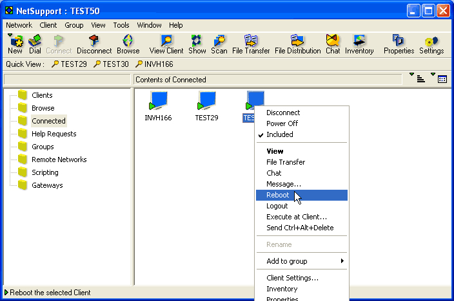Choose Power Off in context menu
Image resolution: width=454 pixels, height=301 pixels.
[302, 123]
